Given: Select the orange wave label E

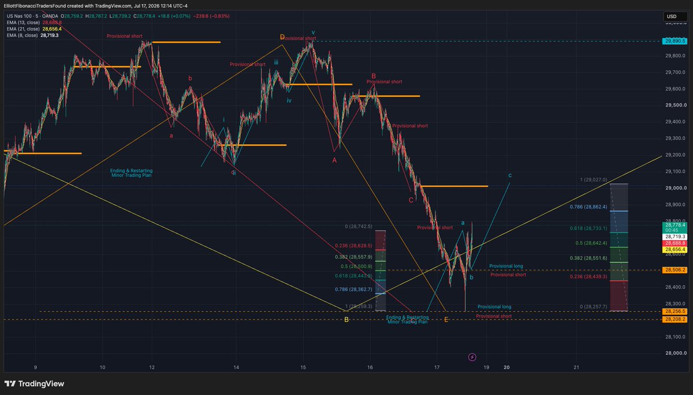Looking at the screenshot, I should pyautogui.click(x=446, y=319).
